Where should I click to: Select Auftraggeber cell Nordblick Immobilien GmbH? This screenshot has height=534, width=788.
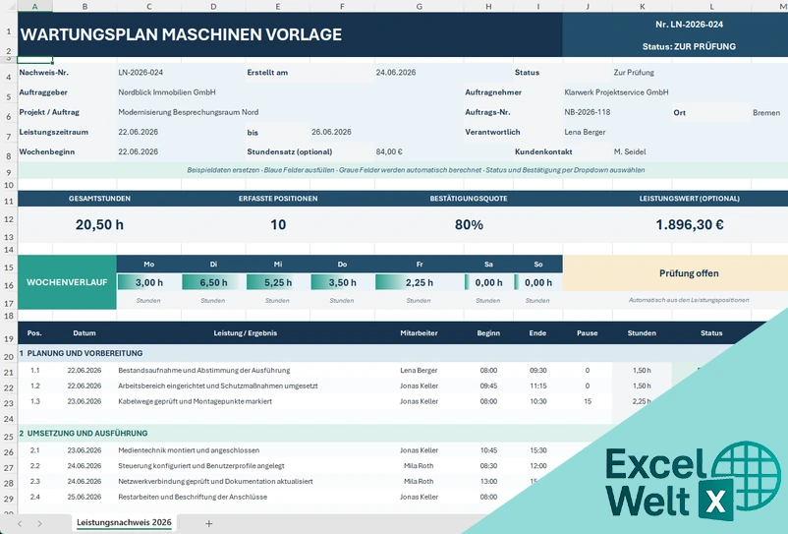click(167, 92)
